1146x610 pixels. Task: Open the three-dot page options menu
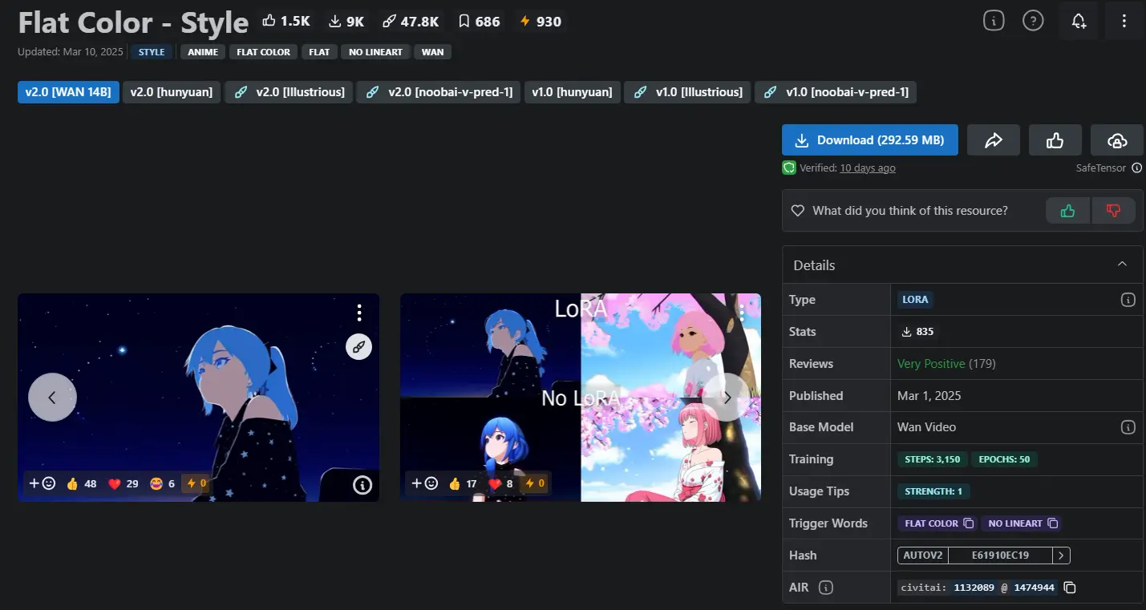pos(1124,22)
